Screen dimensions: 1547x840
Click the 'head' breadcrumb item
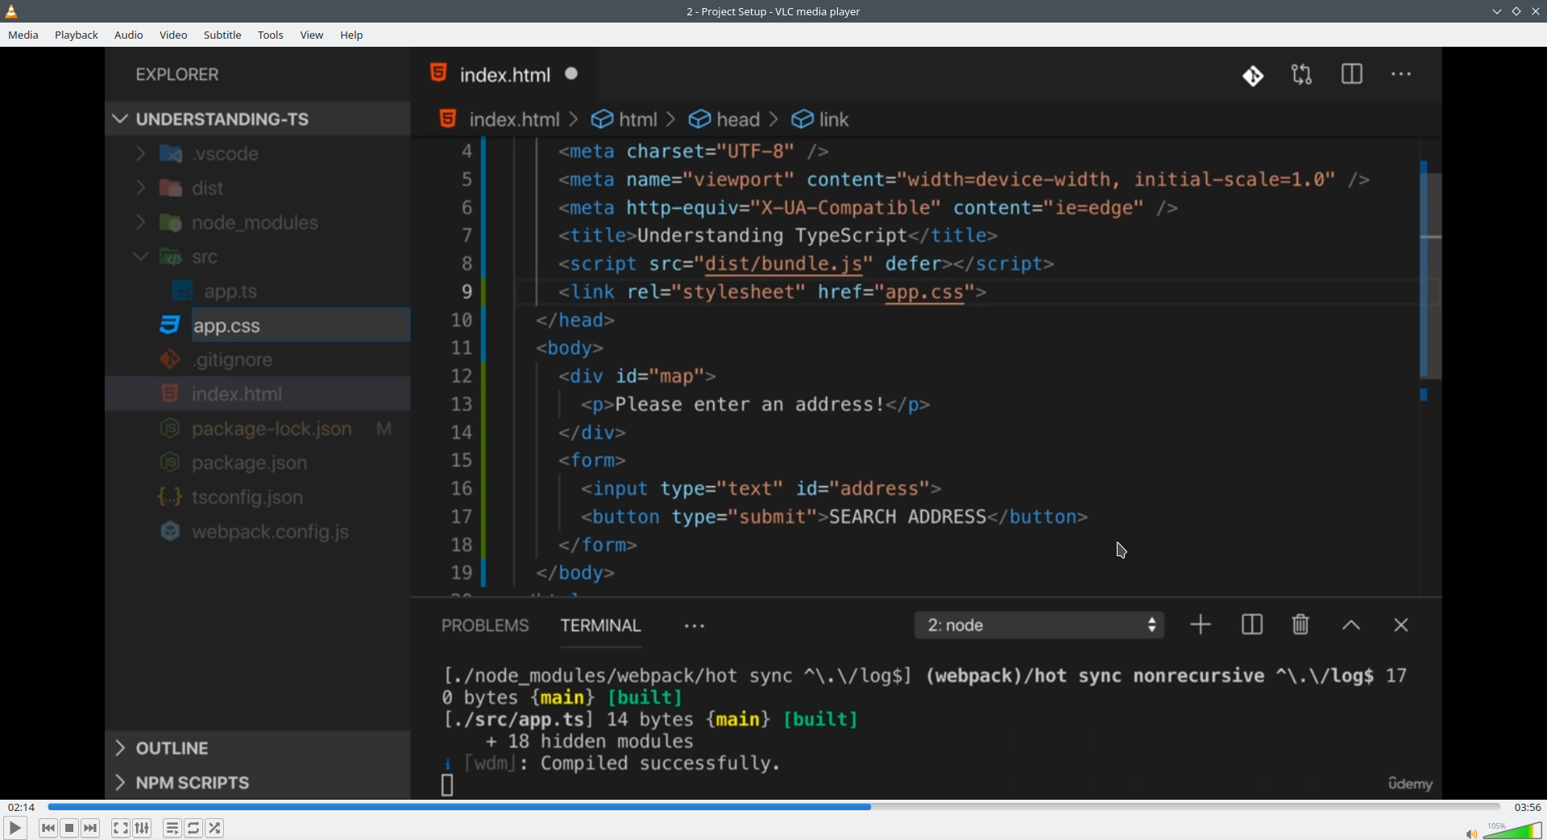tap(724, 119)
